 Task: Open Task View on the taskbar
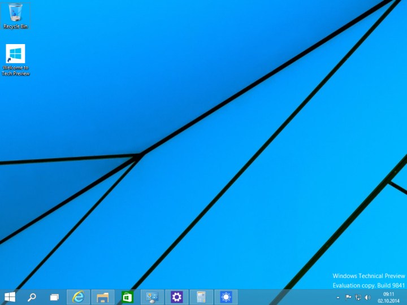(54, 297)
